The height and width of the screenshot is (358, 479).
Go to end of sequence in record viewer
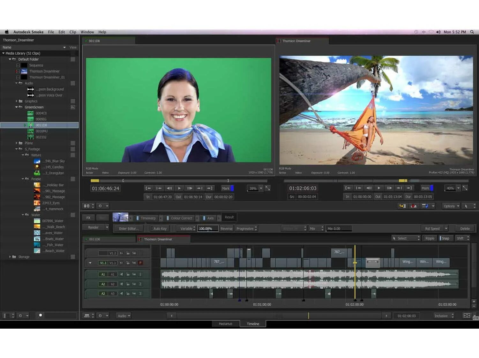point(409,188)
